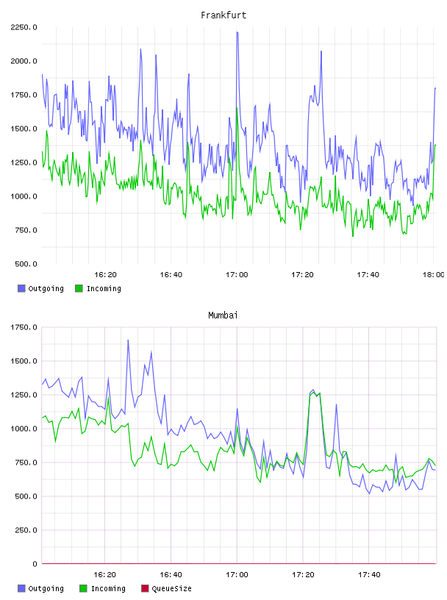This screenshot has width=447, height=600.
Task: Click the Frankfurt chart title
Action: pyautogui.click(x=223, y=15)
